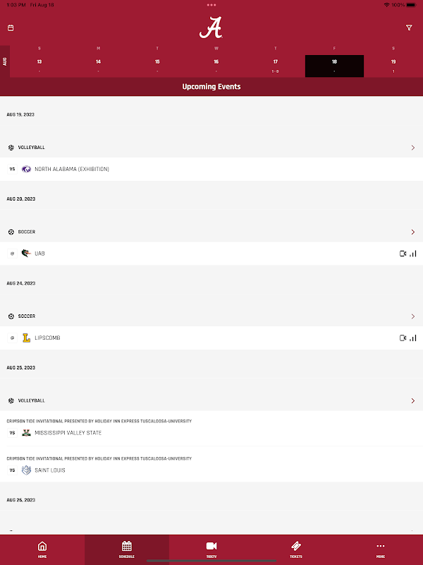The height and width of the screenshot is (565, 423).
Task: Open the More menu tab
Action: [x=381, y=549]
